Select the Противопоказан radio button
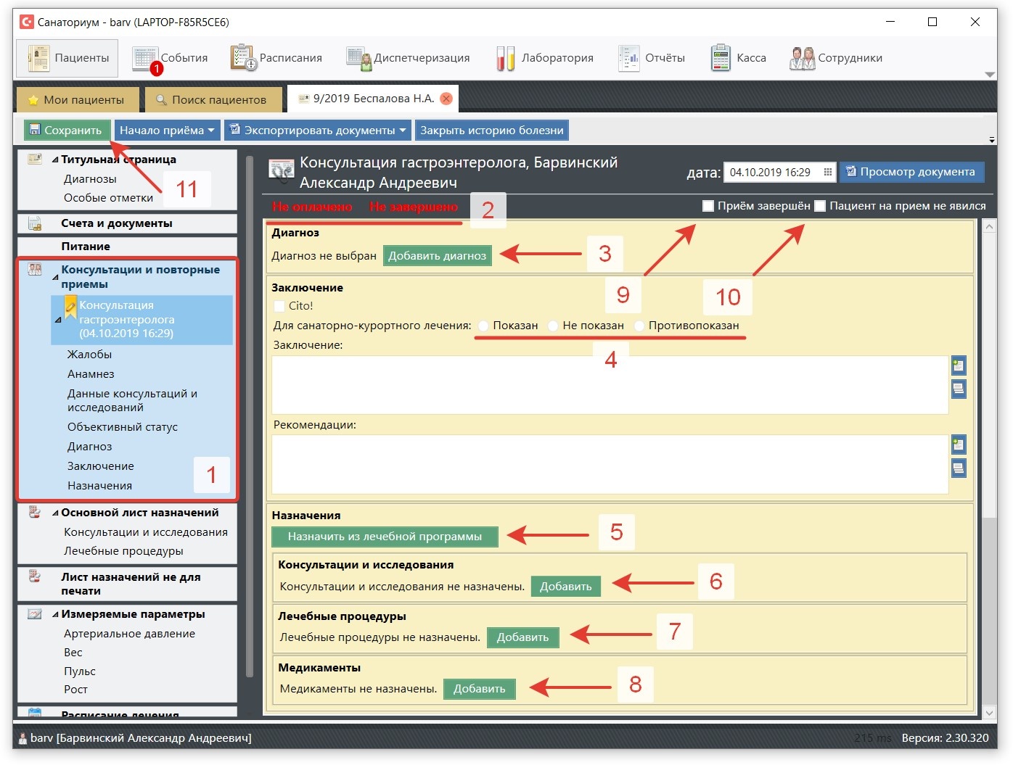This screenshot has width=1013, height=765. coord(639,326)
